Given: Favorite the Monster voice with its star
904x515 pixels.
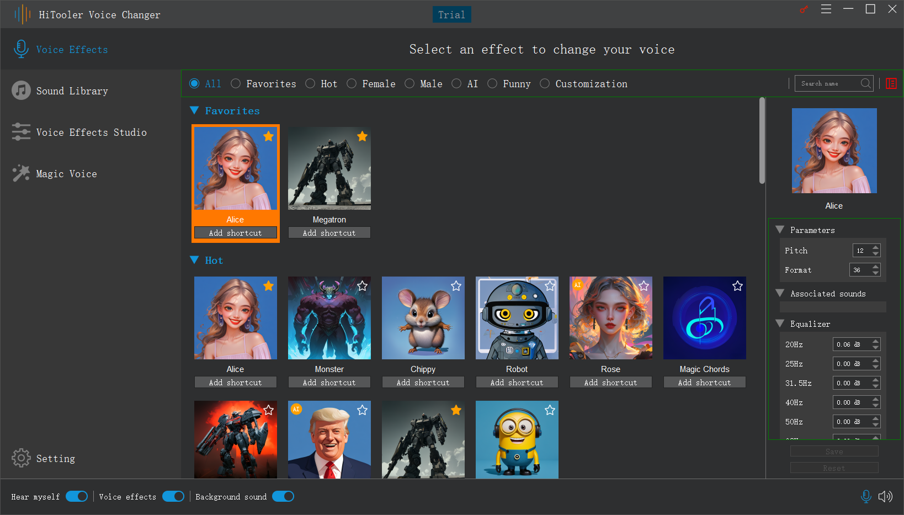Looking at the screenshot, I should pyautogui.click(x=362, y=286).
